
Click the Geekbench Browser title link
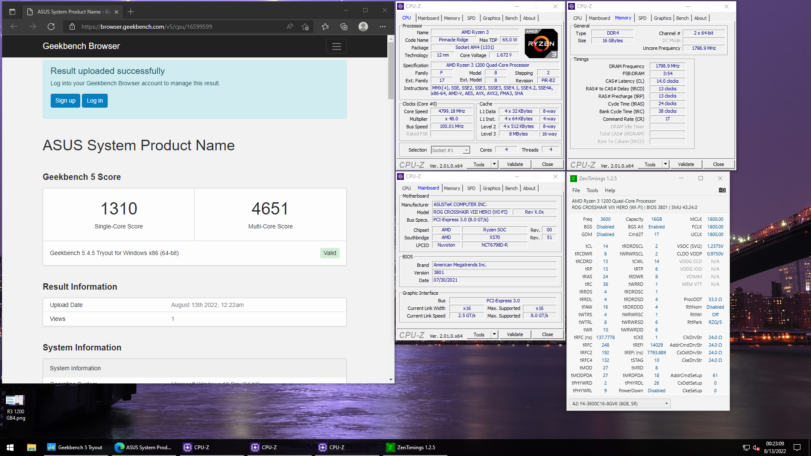click(x=81, y=46)
